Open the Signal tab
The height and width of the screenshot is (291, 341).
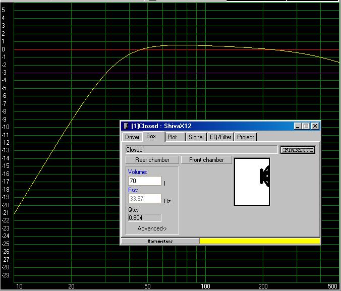196,137
